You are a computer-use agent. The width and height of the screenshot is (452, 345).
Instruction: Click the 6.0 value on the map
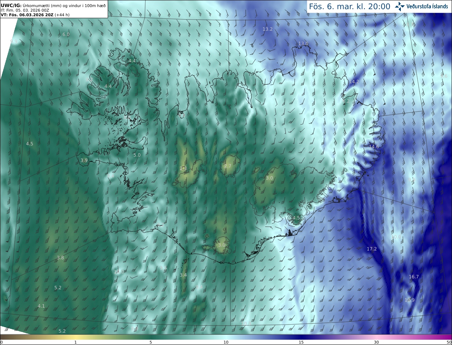66,34
